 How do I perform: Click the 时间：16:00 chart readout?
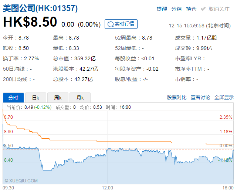pos(118,107)
